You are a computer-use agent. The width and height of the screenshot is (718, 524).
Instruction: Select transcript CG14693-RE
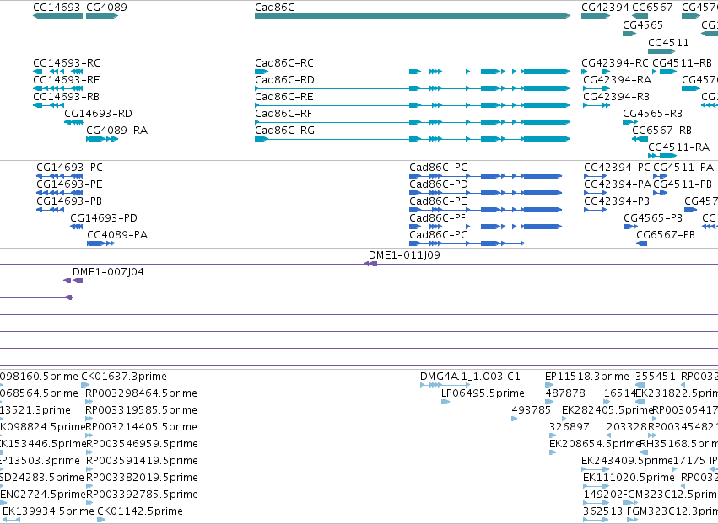pos(57,88)
